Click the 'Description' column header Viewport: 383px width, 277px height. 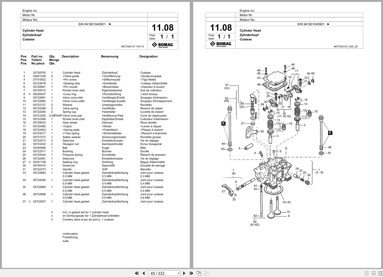[x=70, y=57]
